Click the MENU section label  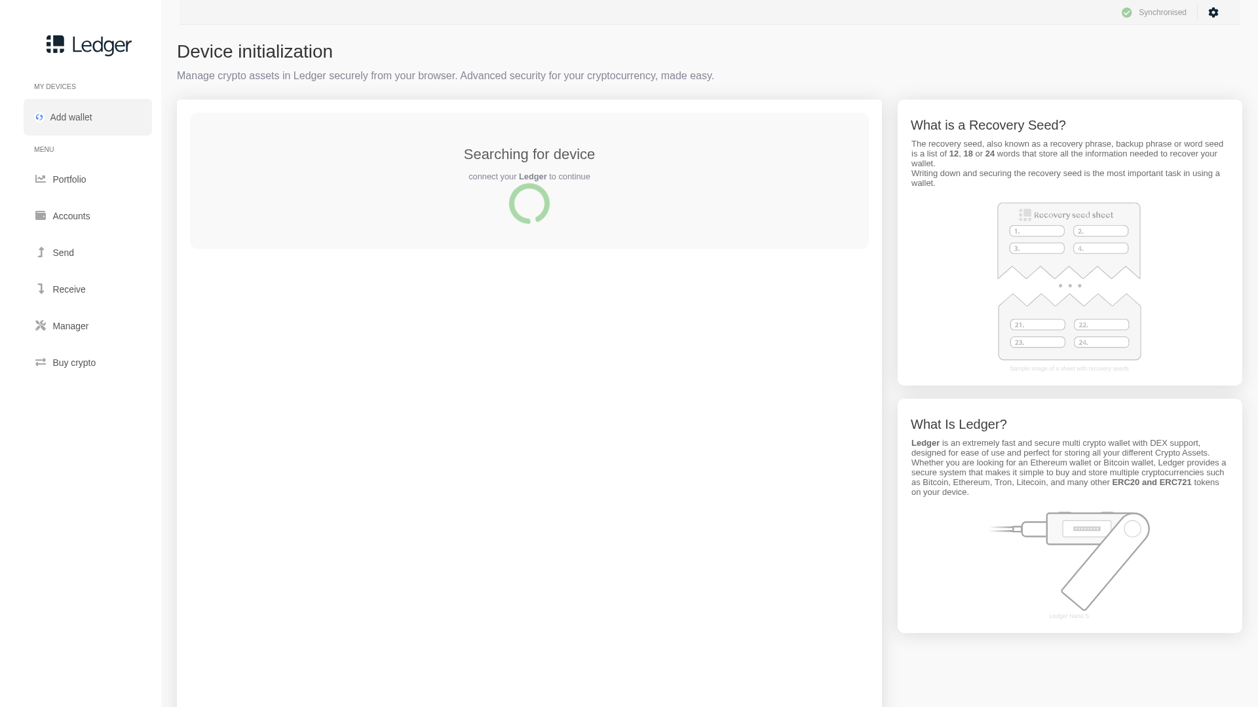click(x=44, y=149)
